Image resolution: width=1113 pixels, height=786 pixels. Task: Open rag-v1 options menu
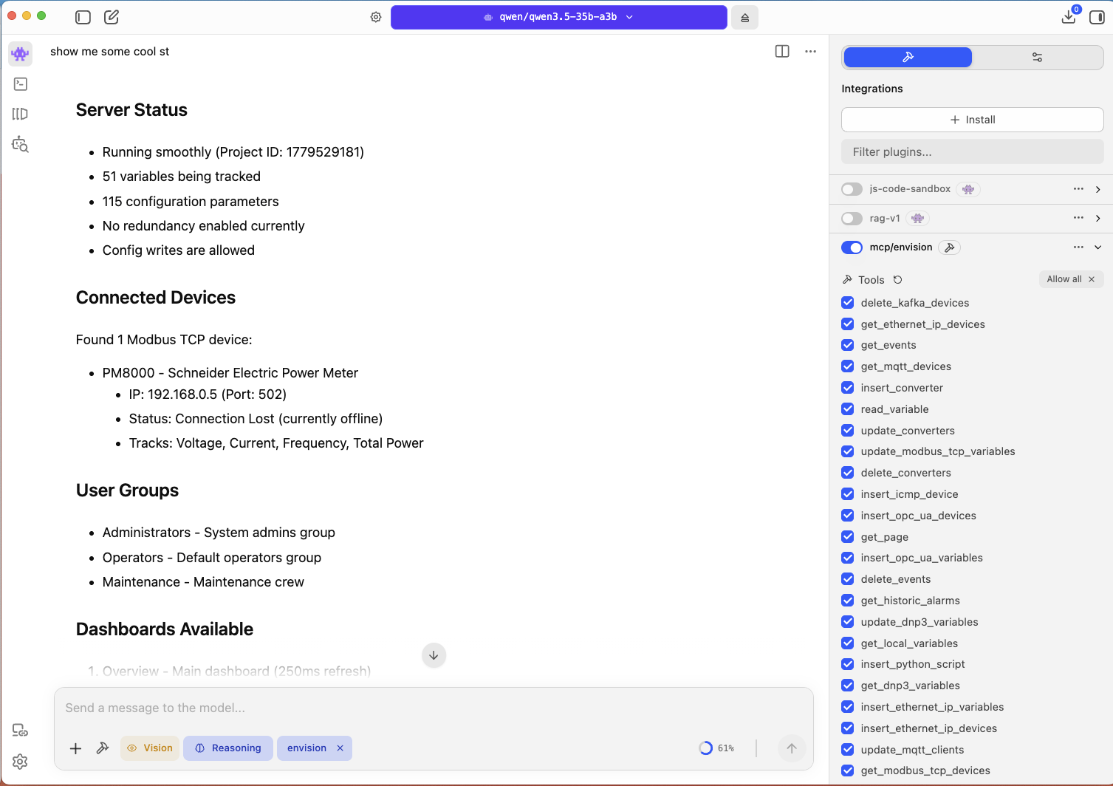[1078, 218]
